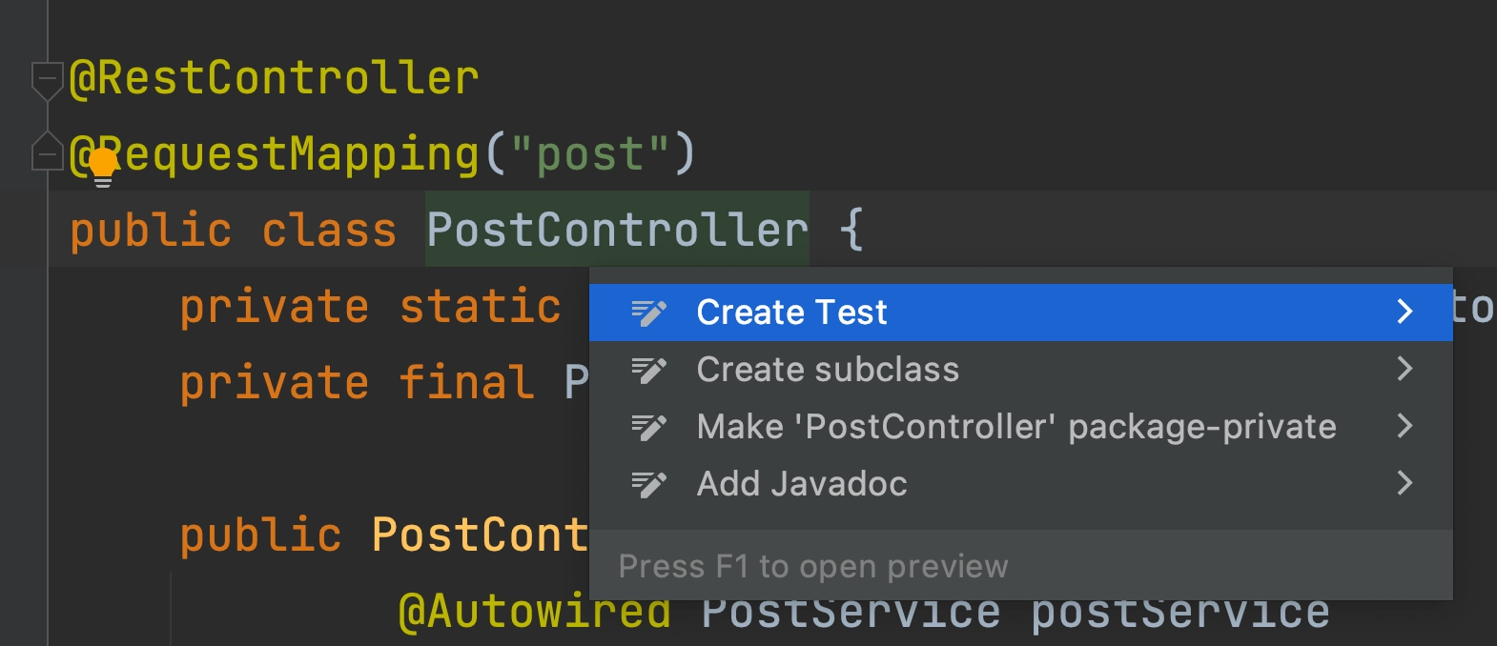Select Make 'PostController' package-private option
The image size is (1497, 646).
pos(1015,427)
